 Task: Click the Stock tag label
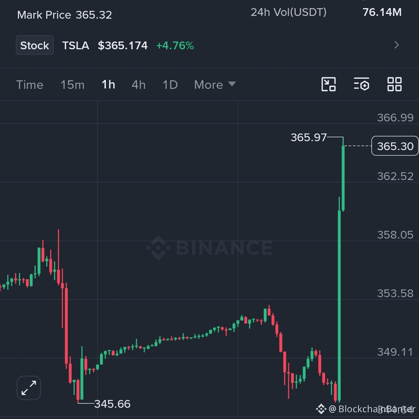pos(35,45)
